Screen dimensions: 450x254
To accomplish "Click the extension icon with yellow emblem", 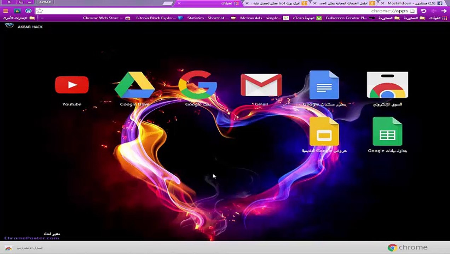I will 17,11.
